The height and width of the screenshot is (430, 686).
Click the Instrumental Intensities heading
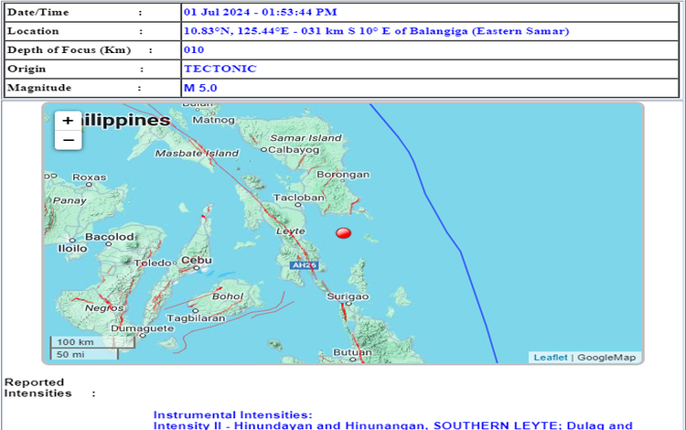tap(232, 414)
